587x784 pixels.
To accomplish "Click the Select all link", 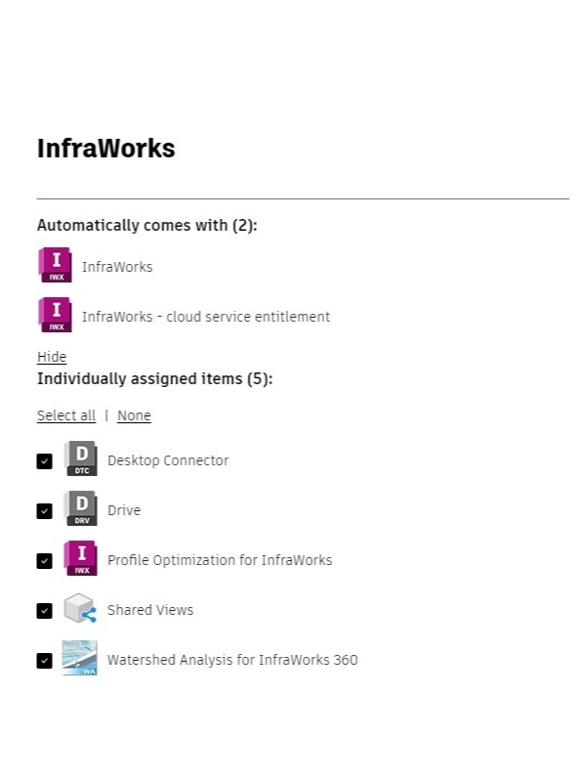I will coord(66,415).
